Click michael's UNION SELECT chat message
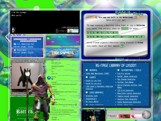Screen dimensions: 161x121 (64, 85)
